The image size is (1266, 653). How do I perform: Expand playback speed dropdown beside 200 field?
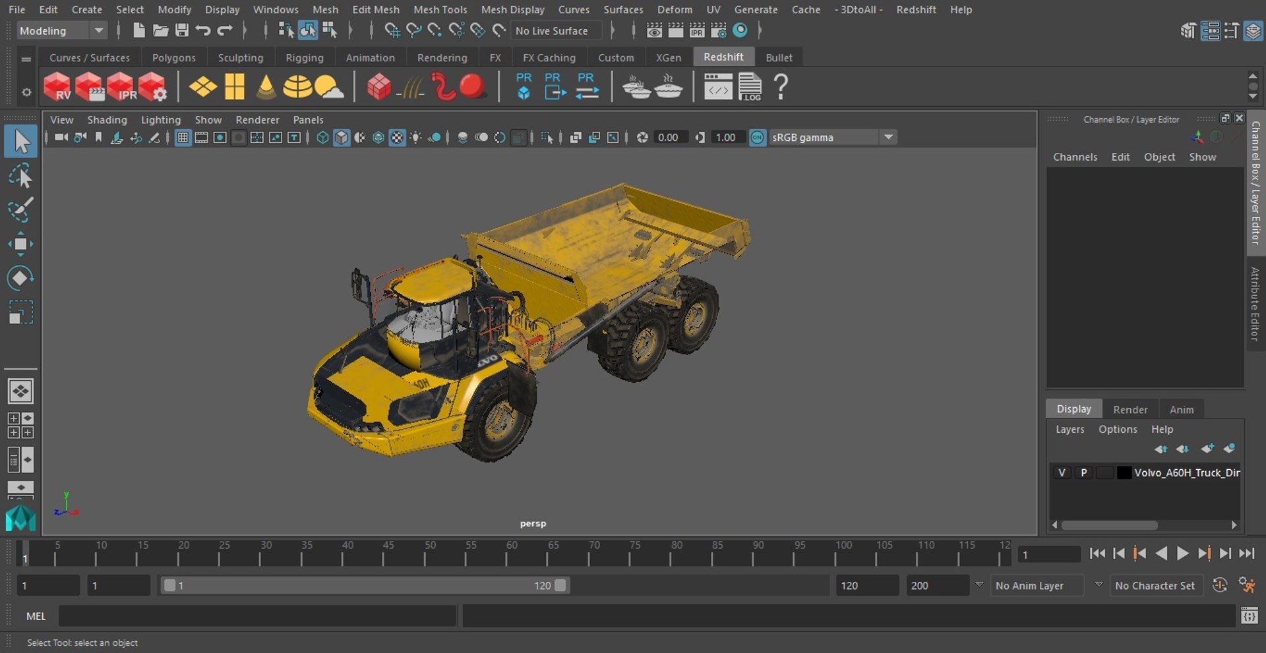[x=979, y=584]
